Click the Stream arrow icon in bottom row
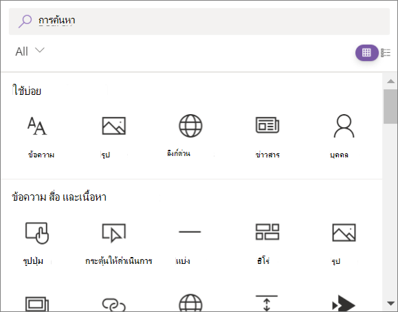The width and height of the screenshot is (398, 312). click(x=344, y=303)
